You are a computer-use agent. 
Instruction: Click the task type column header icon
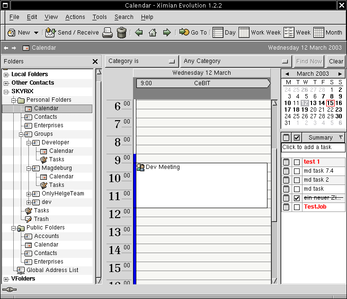[x=286, y=138]
